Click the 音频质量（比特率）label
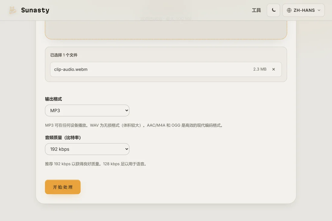The width and height of the screenshot is (332, 221). (63, 137)
